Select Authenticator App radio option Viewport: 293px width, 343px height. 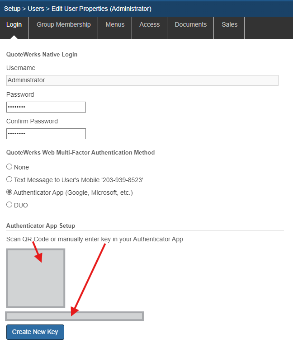click(x=9, y=193)
